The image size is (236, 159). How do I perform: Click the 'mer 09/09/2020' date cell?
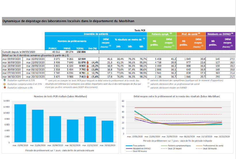click(x=12, y=59)
